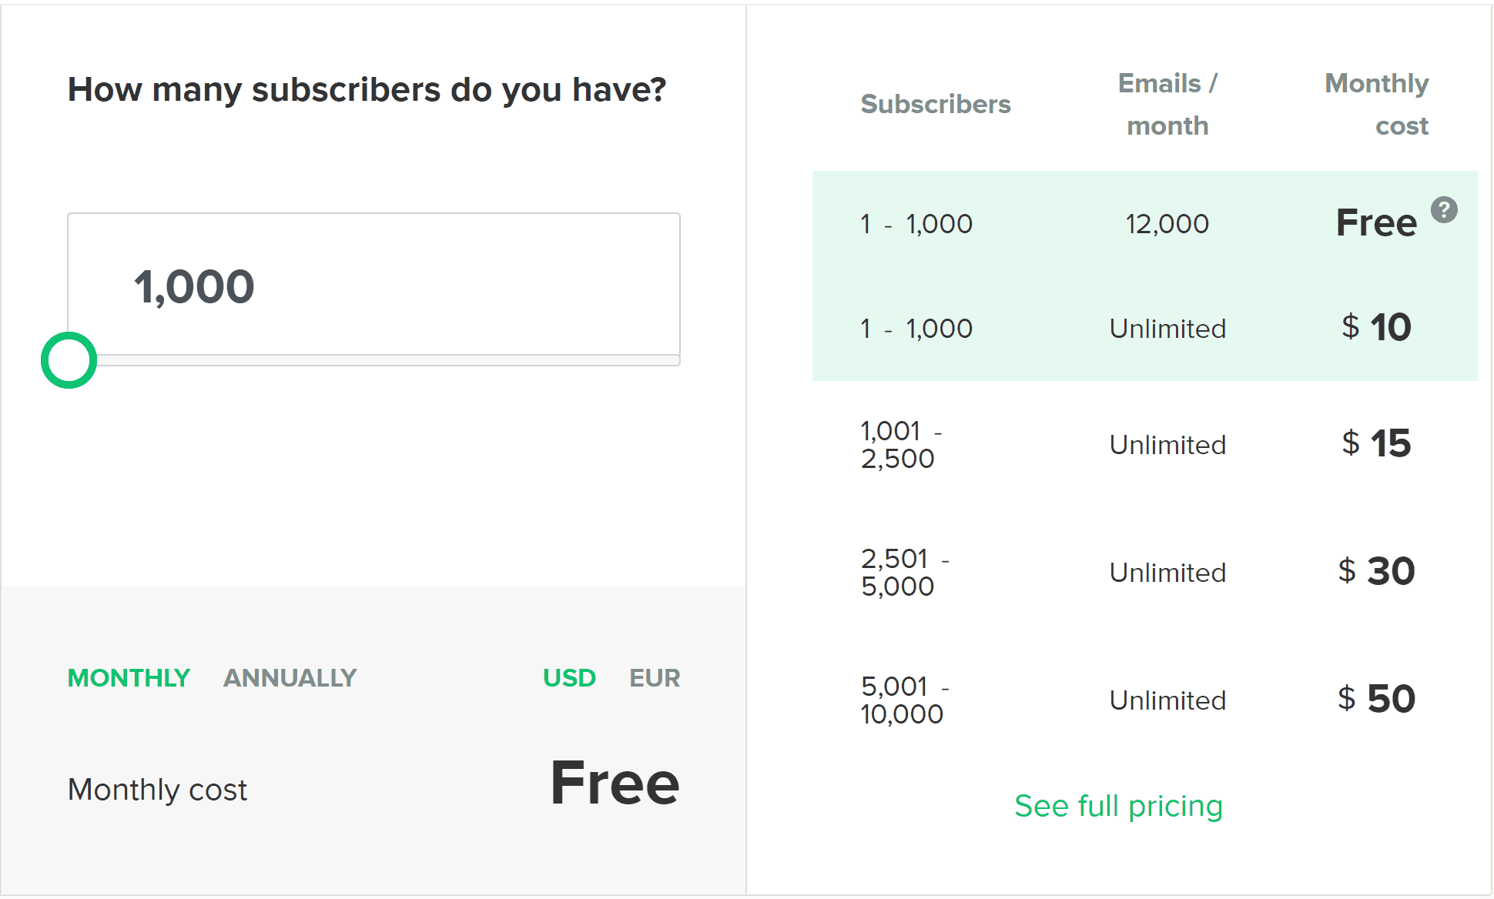The image size is (1494, 899).
Task: Click the 12,000 emails per month value
Action: tap(1167, 224)
